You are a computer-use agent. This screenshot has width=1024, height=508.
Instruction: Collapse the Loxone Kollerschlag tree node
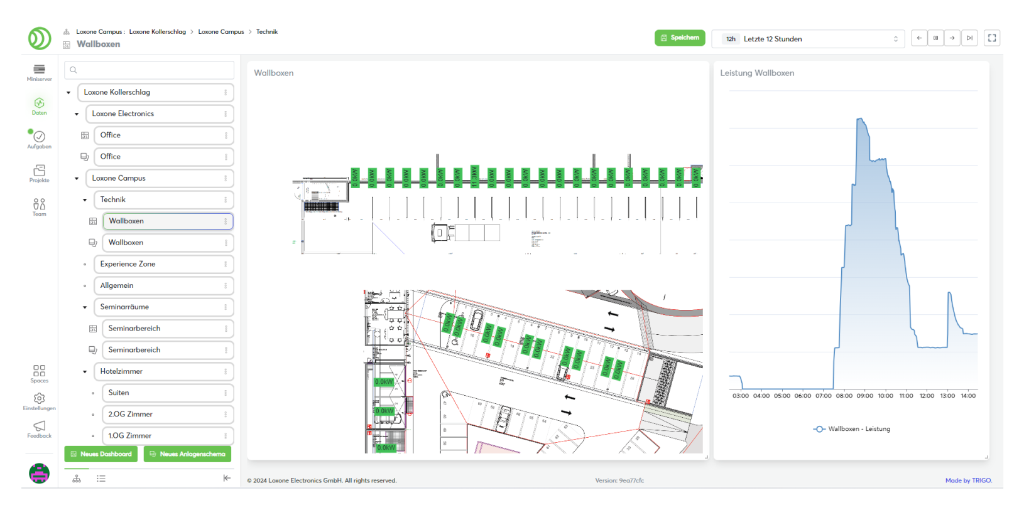click(68, 93)
